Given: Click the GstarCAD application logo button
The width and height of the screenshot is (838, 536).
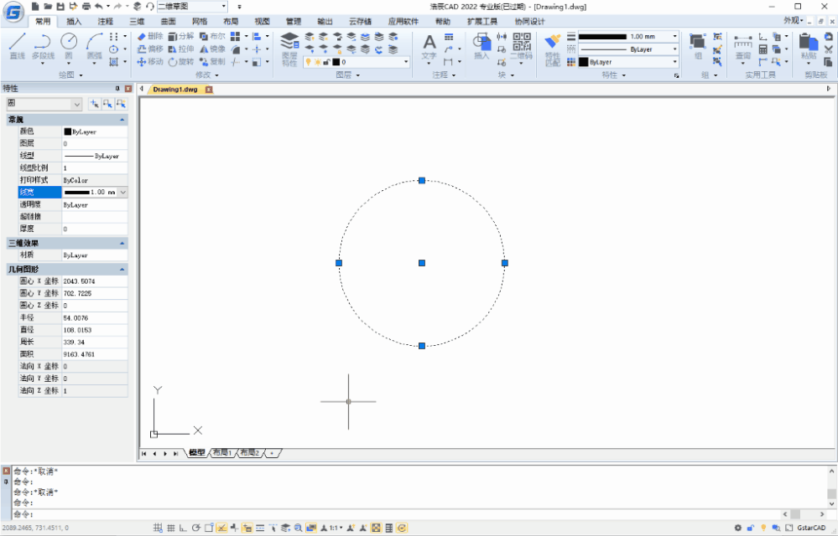Looking at the screenshot, I should coord(14,12).
